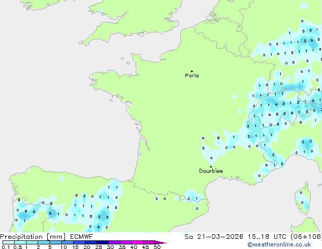Pick the lightest 0.1–0.5 mm legend swatch

tap(8, 242)
